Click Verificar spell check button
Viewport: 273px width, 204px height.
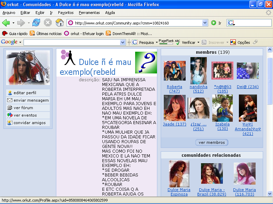coord(185,42)
